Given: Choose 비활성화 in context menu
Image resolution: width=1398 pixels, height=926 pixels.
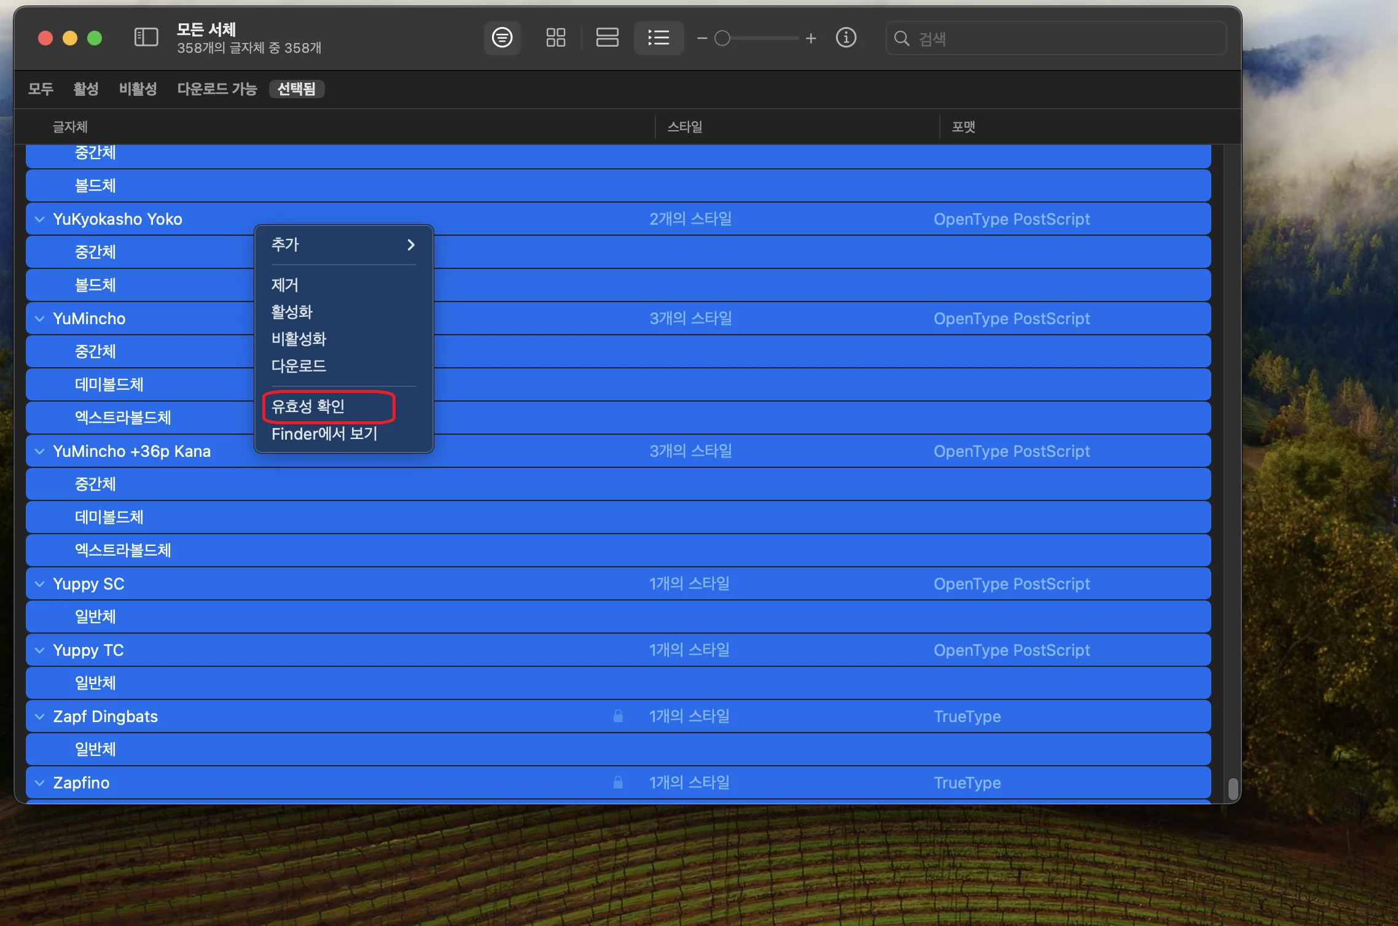Looking at the screenshot, I should 299,339.
